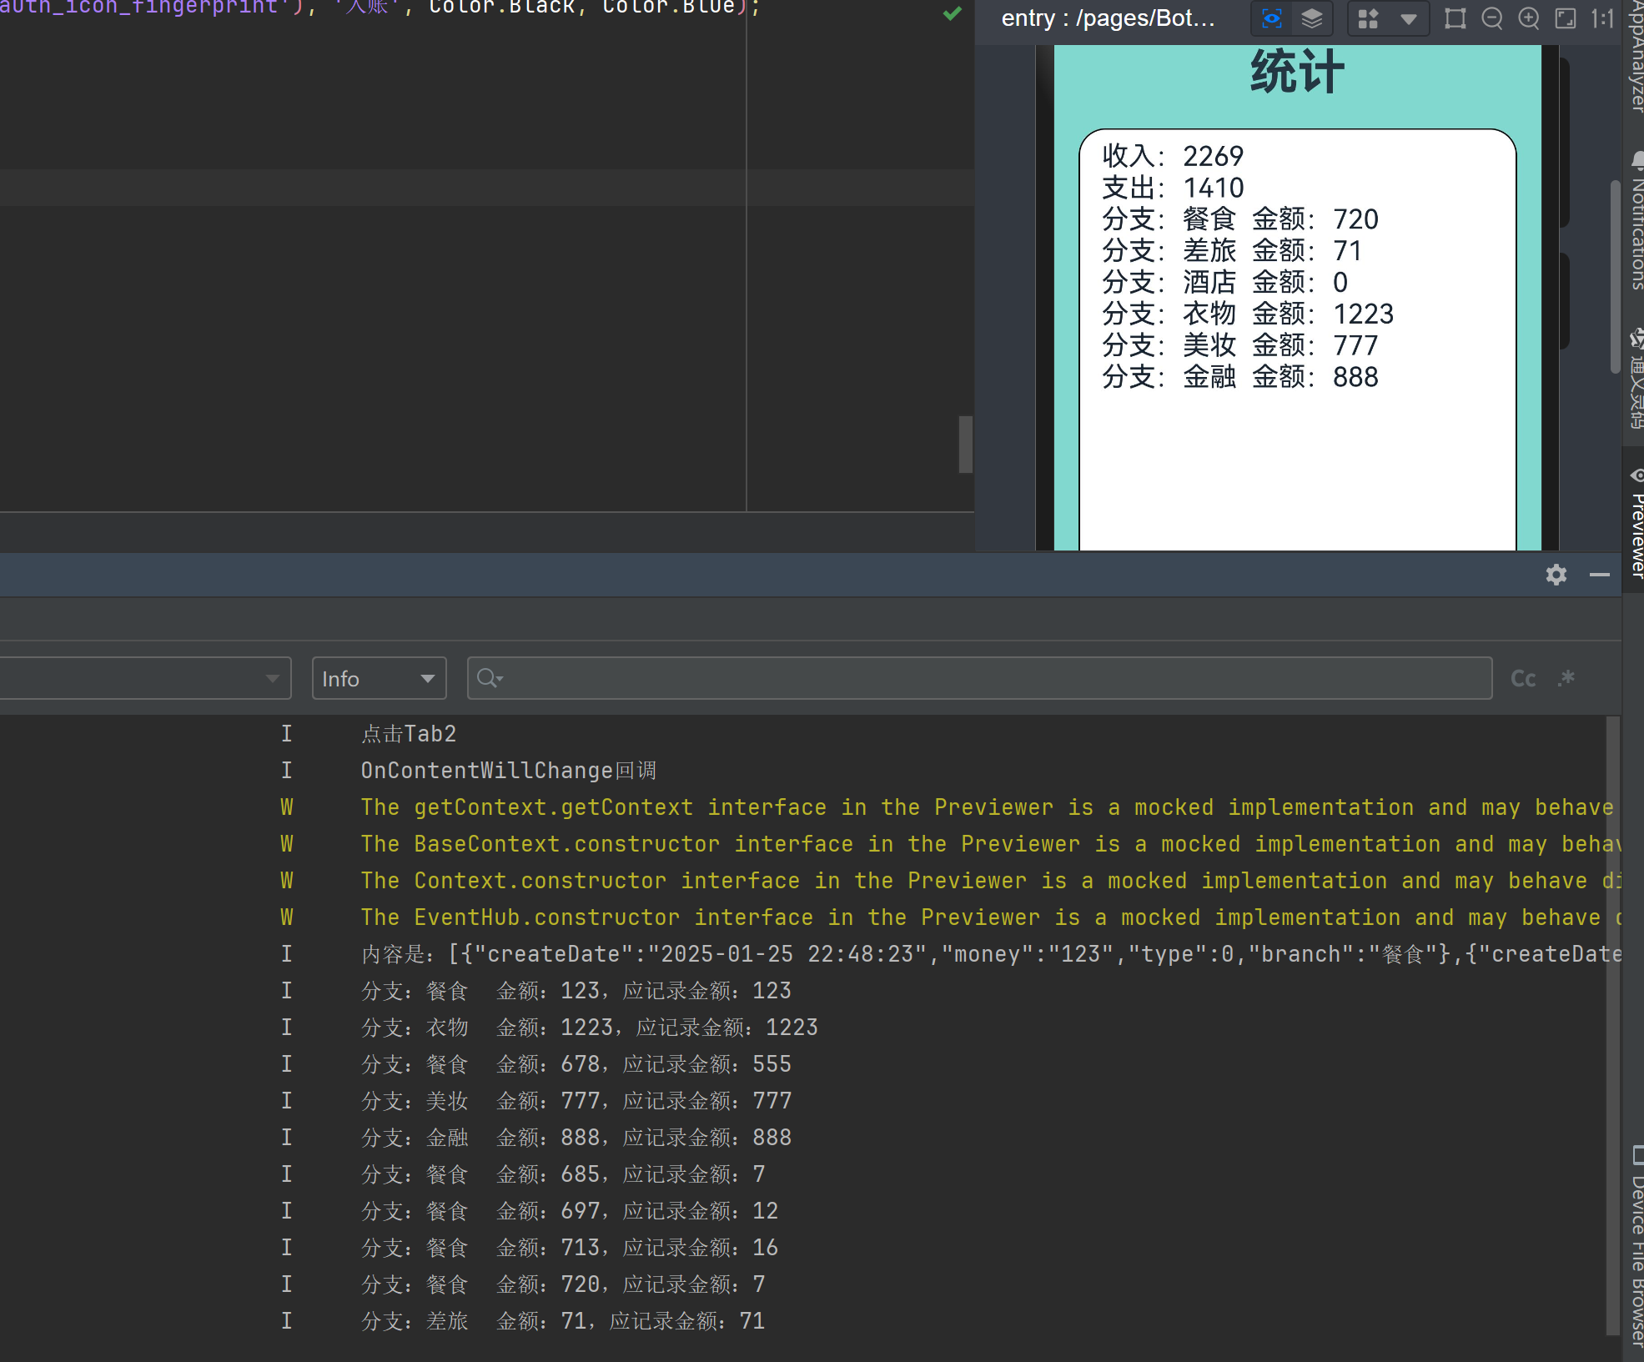Open the component layers view icon
This screenshot has height=1362, width=1644.
coord(1312,18)
